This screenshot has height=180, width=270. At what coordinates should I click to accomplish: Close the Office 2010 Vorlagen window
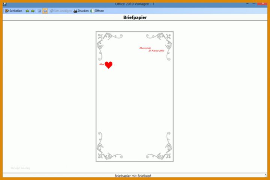click(262, 3)
